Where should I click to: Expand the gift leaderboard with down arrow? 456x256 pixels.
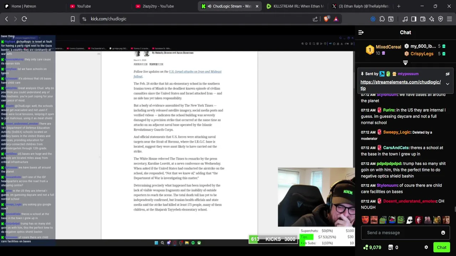coord(405,63)
